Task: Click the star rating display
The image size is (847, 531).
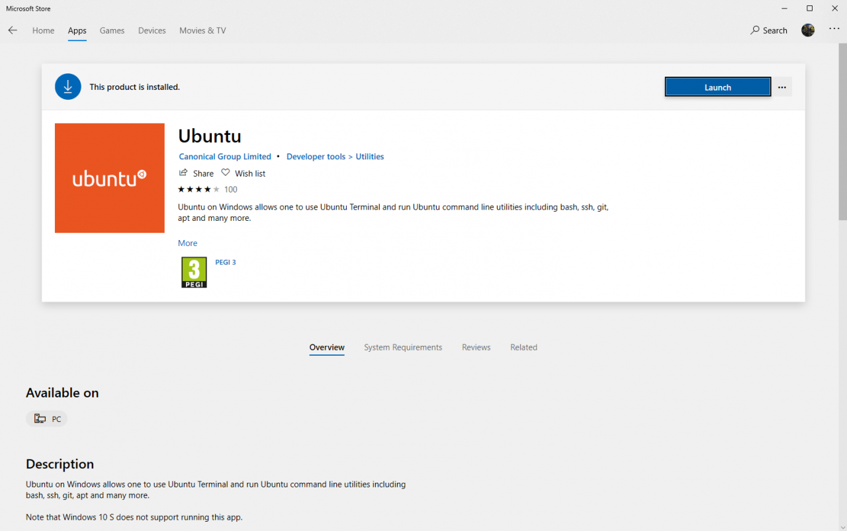Action: (x=199, y=189)
